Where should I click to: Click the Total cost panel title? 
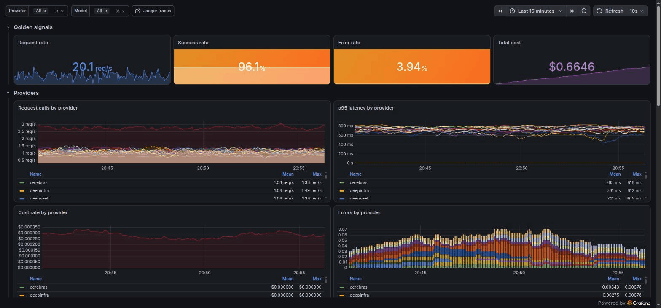[x=509, y=43]
